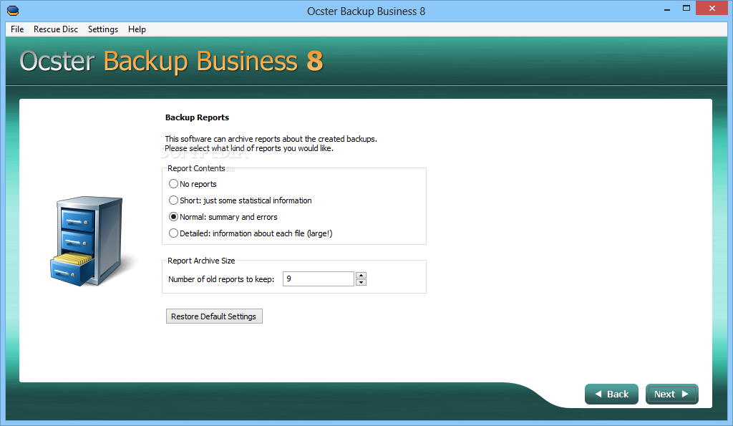Click the old reports number field
This screenshot has width=733, height=426.
click(319, 279)
